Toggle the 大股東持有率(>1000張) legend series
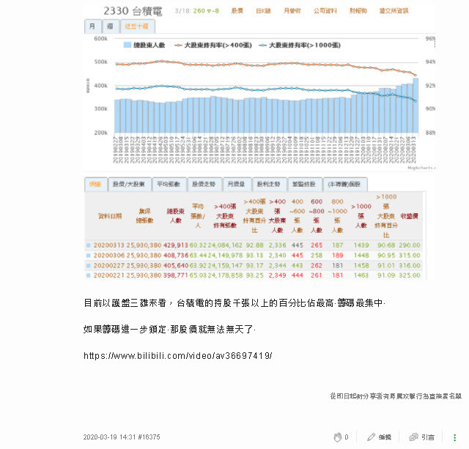The image size is (469, 449). [x=300, y=45]
